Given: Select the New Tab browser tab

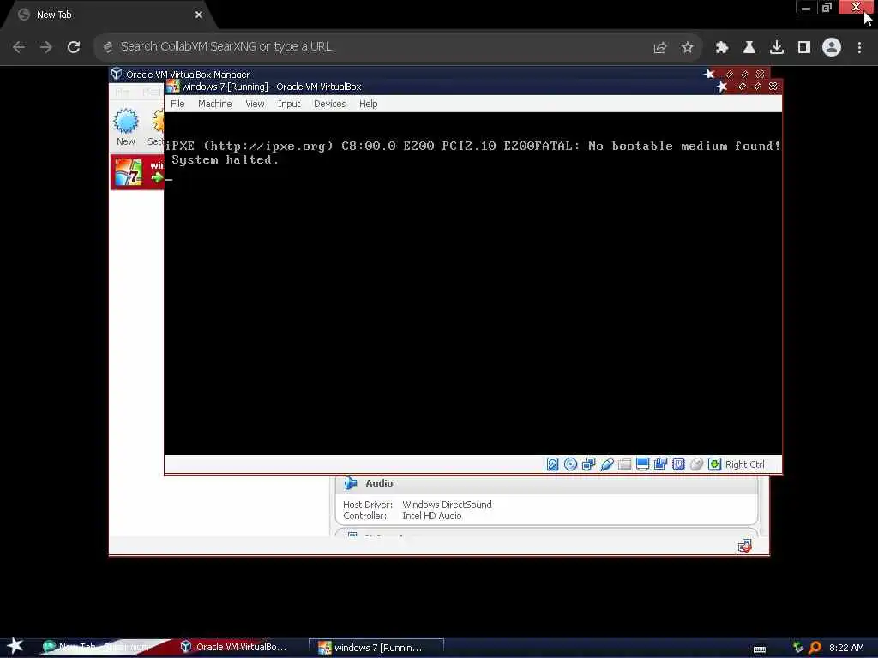Looking at the screenshot, I should click(109, 15).
